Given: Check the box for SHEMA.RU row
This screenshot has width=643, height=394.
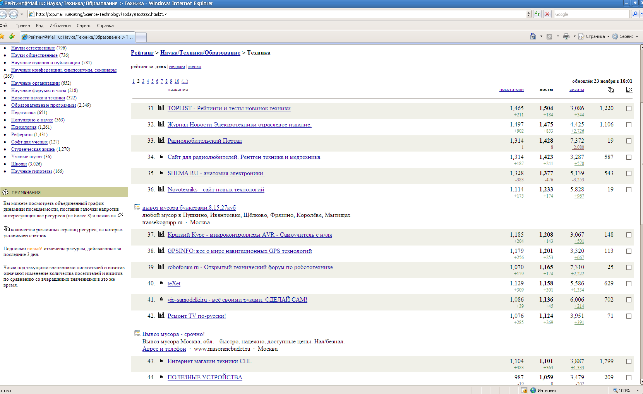Looking at the screenshot, I should (629, 174).
